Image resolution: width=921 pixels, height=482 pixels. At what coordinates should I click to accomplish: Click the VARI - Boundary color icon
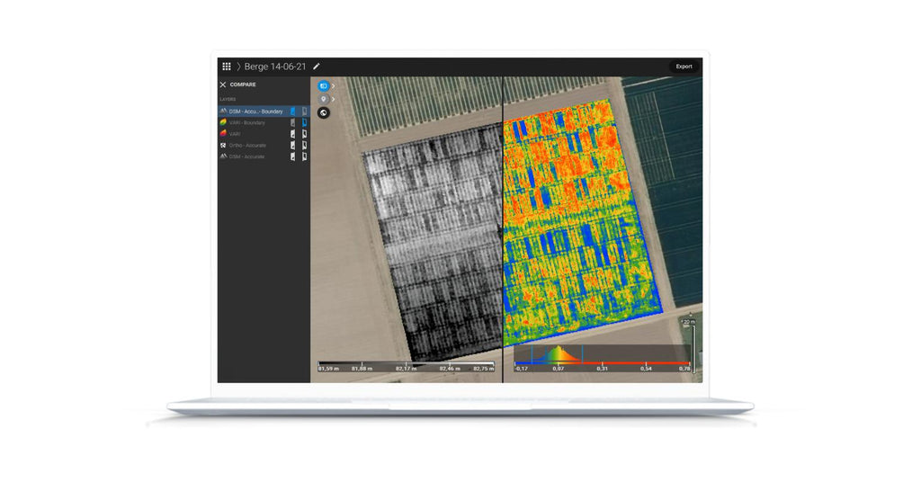pos(223,122)
